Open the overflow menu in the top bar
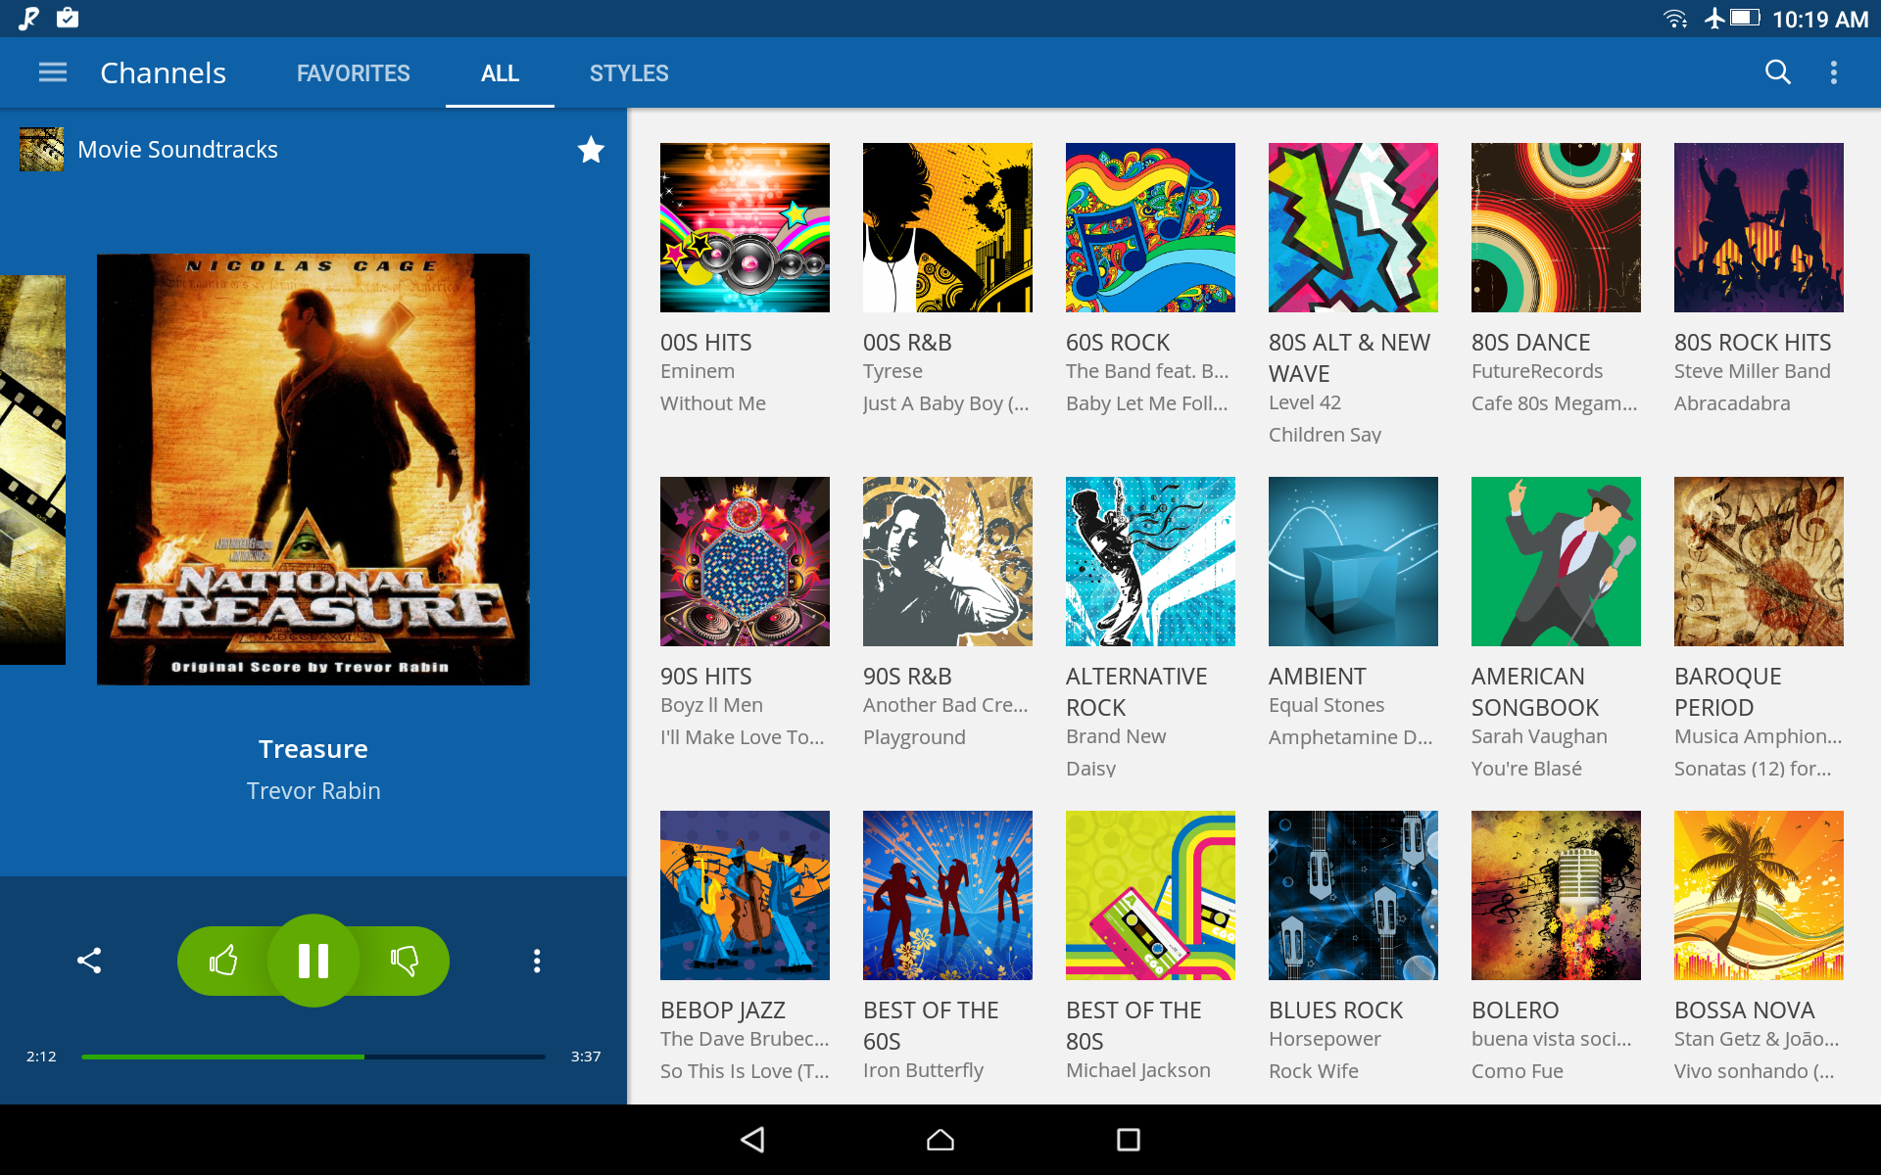This screenshot has height=1175, width=1881. [x=1834, y=71]
